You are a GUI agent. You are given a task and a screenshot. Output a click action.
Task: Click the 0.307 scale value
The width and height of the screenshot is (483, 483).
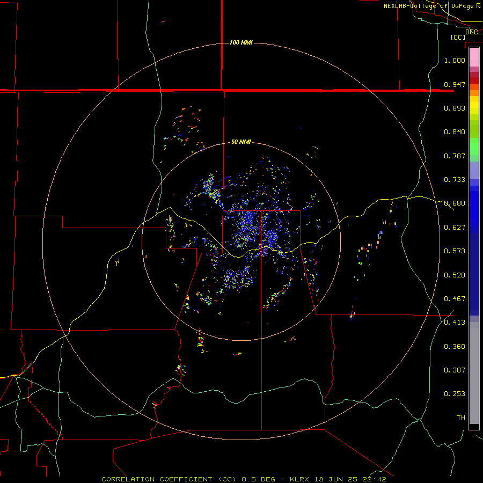(x=455, y=370)
